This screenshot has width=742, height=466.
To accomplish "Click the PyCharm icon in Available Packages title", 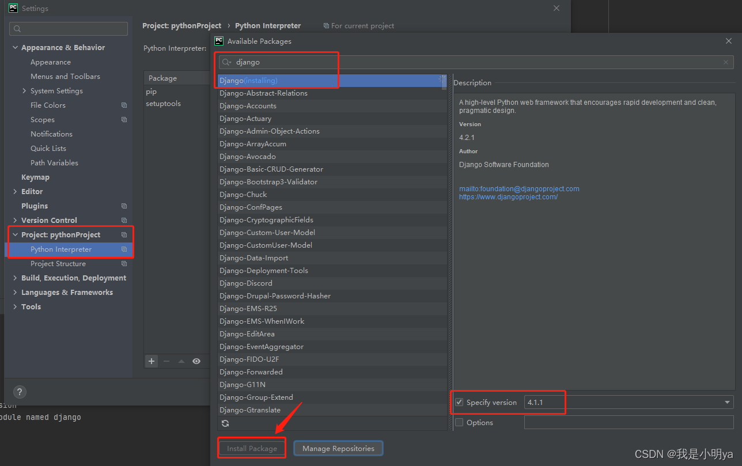I will (x=219, y=41).
